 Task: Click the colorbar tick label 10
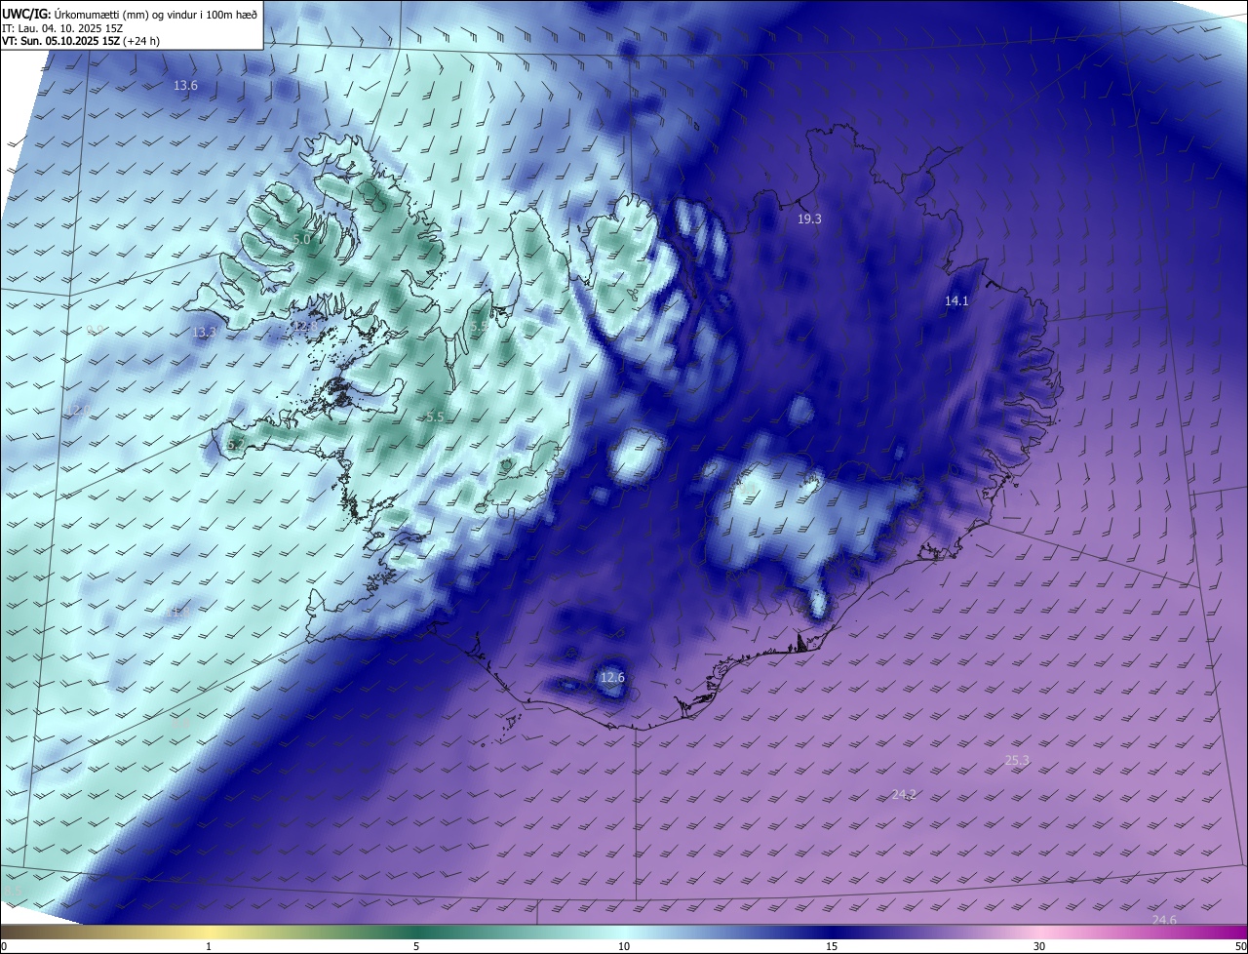coord(624,946)
